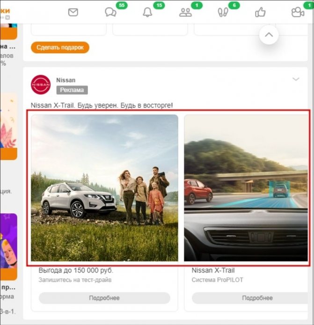Click the orange 'Сделать подарок' button
This screenshot has width=314, height=325.
point(60,48)
